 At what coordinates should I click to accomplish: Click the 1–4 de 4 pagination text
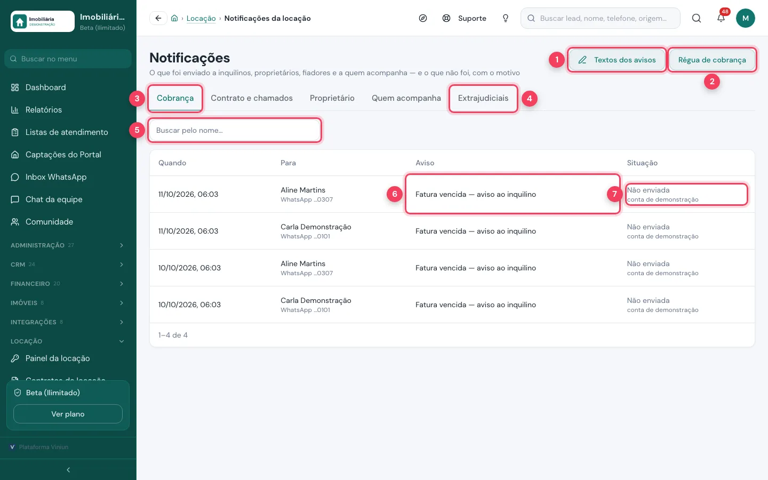coord(173,335)
